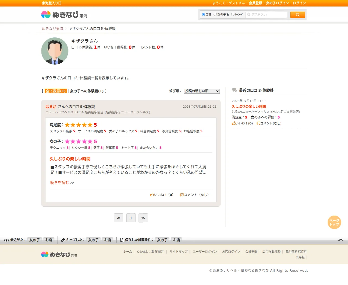Go to next page with ≫ button
Viewport: 348px width, 285px height.
click(x=143, y=218)
